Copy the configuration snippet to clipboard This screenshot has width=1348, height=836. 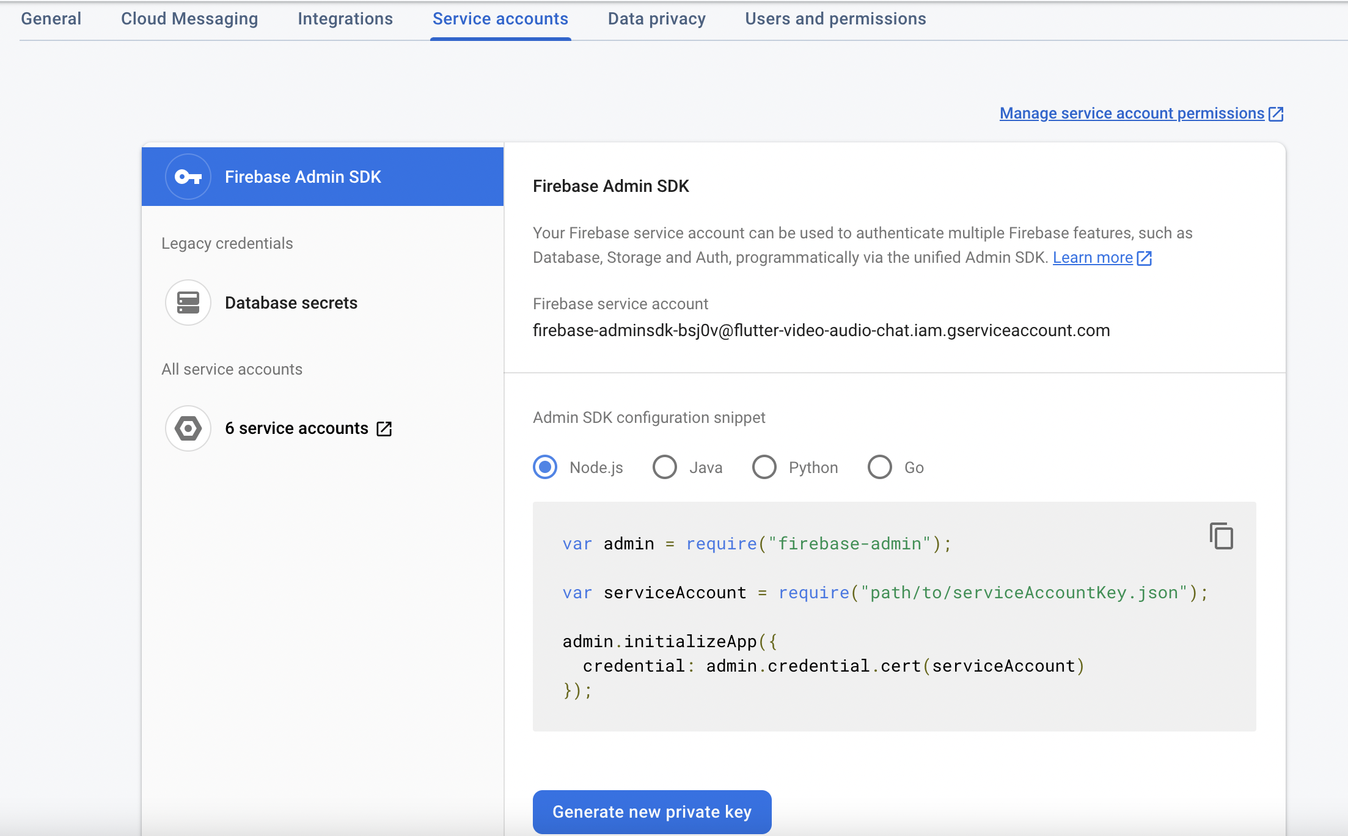[x=1222, y=536]
